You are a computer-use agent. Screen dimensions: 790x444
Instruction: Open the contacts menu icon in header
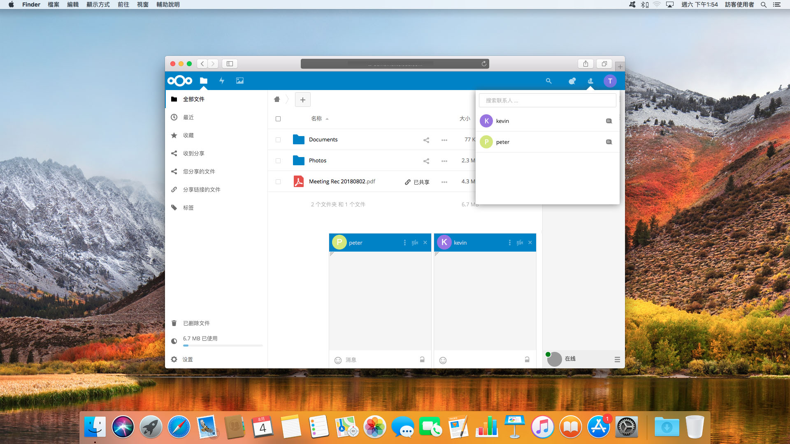590,81
